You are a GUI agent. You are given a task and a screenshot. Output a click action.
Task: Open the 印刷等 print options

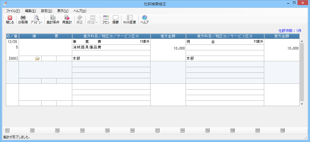point(23,19)
